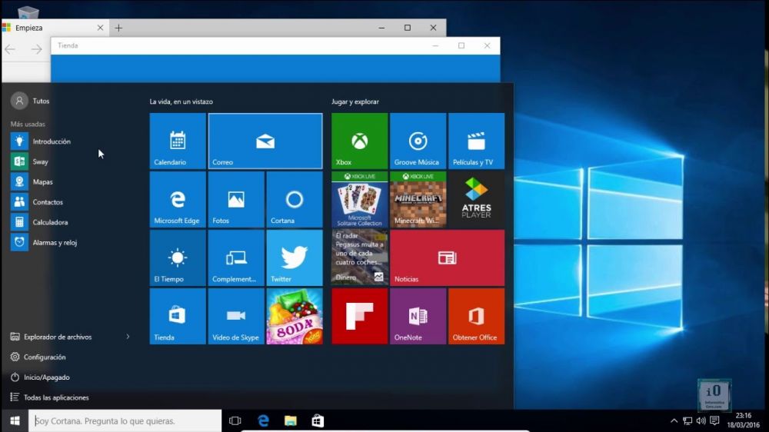Launch the Twitter tile
Image resolution: width=769 pixels, height=432 pixels.
(295, 258)
